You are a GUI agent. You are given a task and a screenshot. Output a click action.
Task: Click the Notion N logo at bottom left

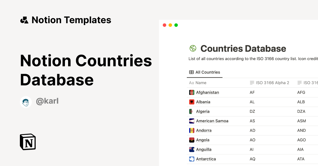pyautogui.click(x=27, y=142)
